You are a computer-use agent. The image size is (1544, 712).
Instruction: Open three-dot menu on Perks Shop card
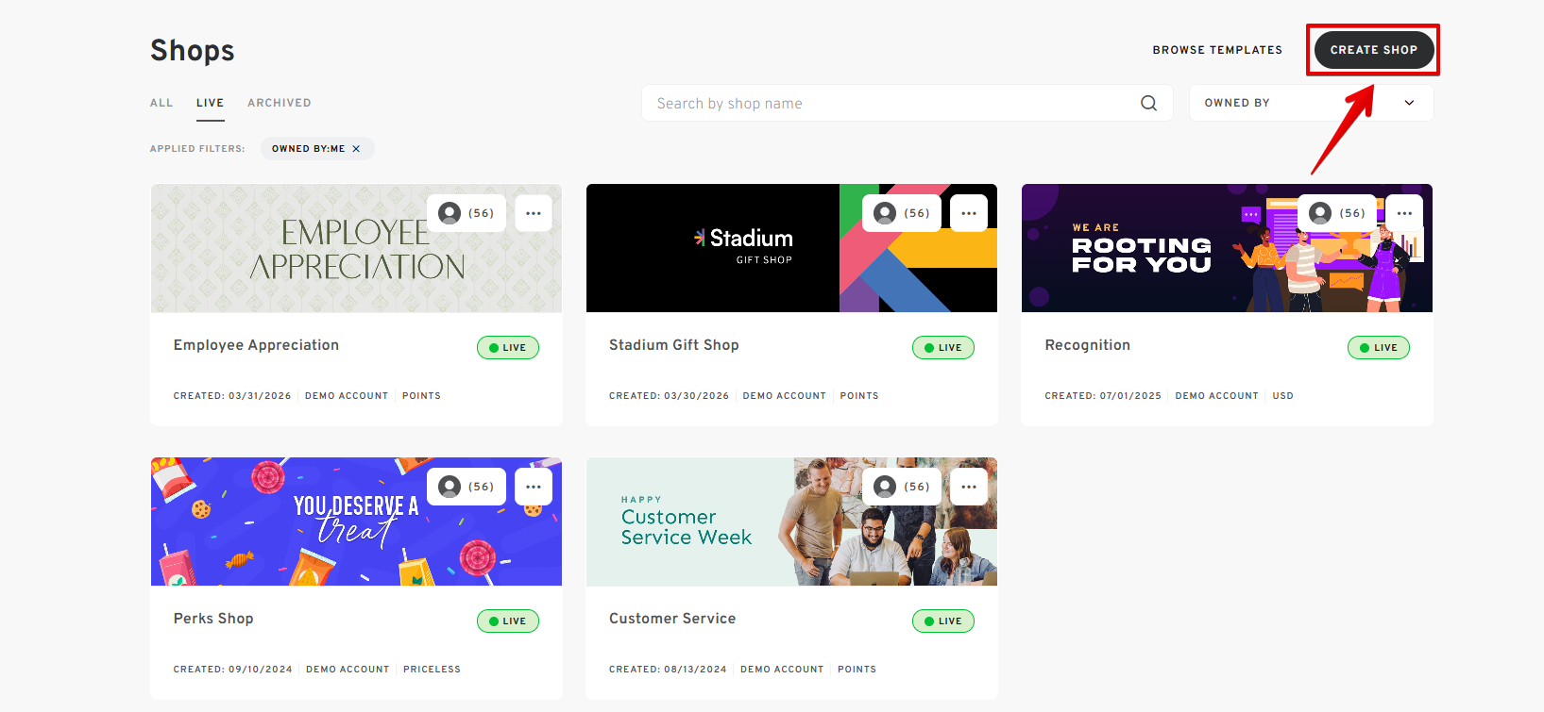(534, 487)
